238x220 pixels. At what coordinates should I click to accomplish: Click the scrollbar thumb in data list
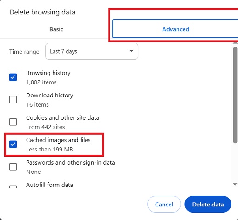tap(235, 95)
